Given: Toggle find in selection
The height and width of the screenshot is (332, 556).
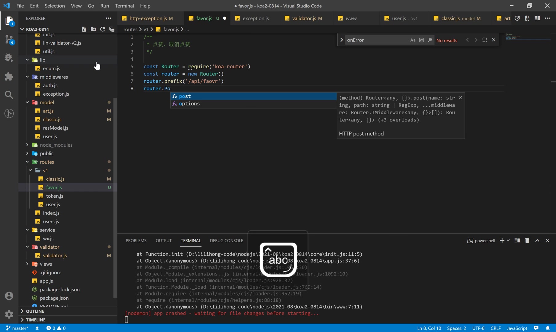Looking at the screenshot, I should coord(485,40).
